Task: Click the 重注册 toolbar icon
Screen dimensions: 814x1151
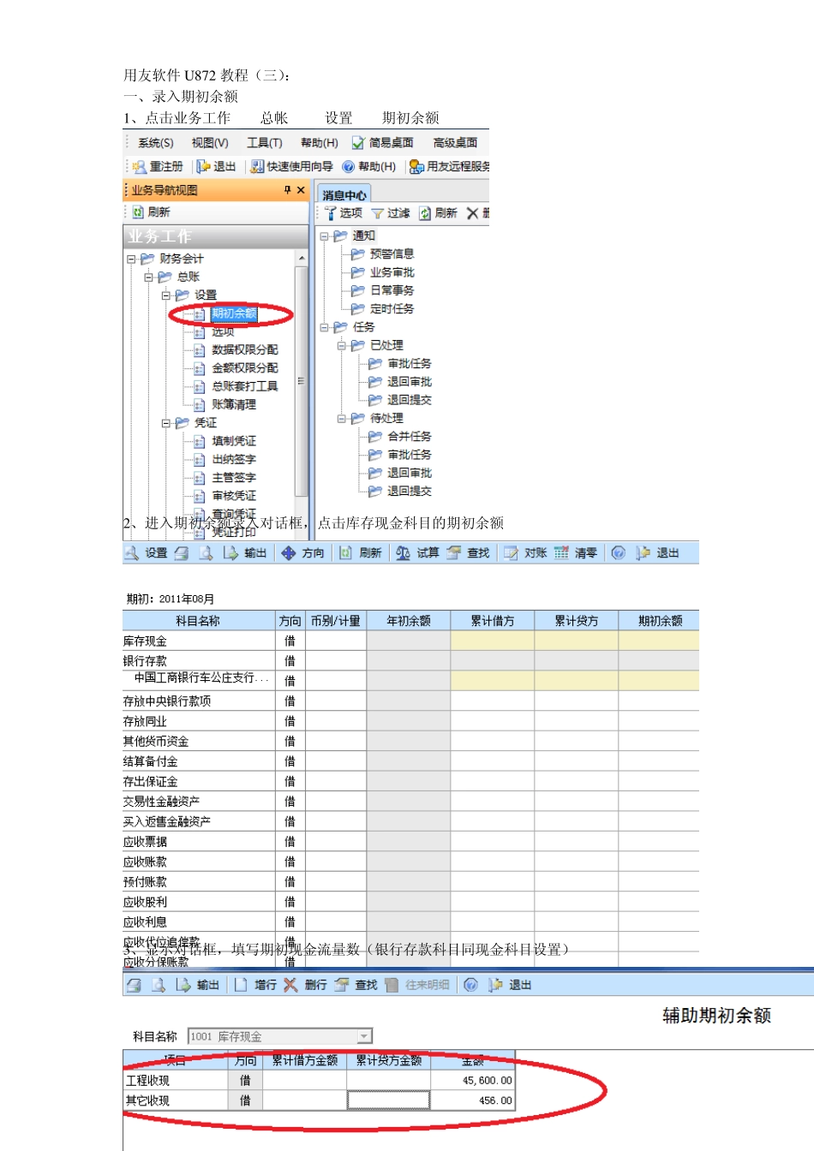Action: (158, 166)
